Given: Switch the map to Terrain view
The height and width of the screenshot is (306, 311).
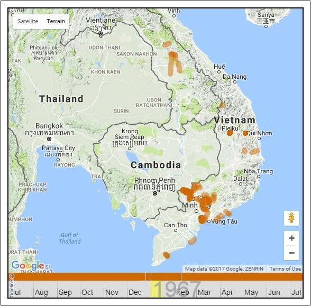Looking at the screenshot, I should click(x=56, y=21).
